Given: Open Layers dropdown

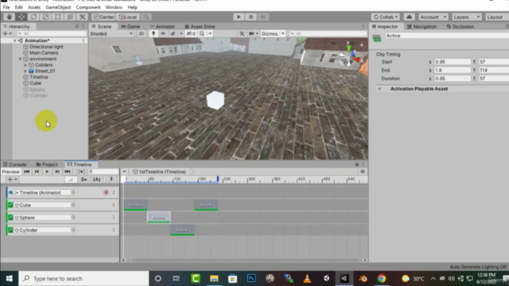Looking at the screenshot, I should 467,17.
